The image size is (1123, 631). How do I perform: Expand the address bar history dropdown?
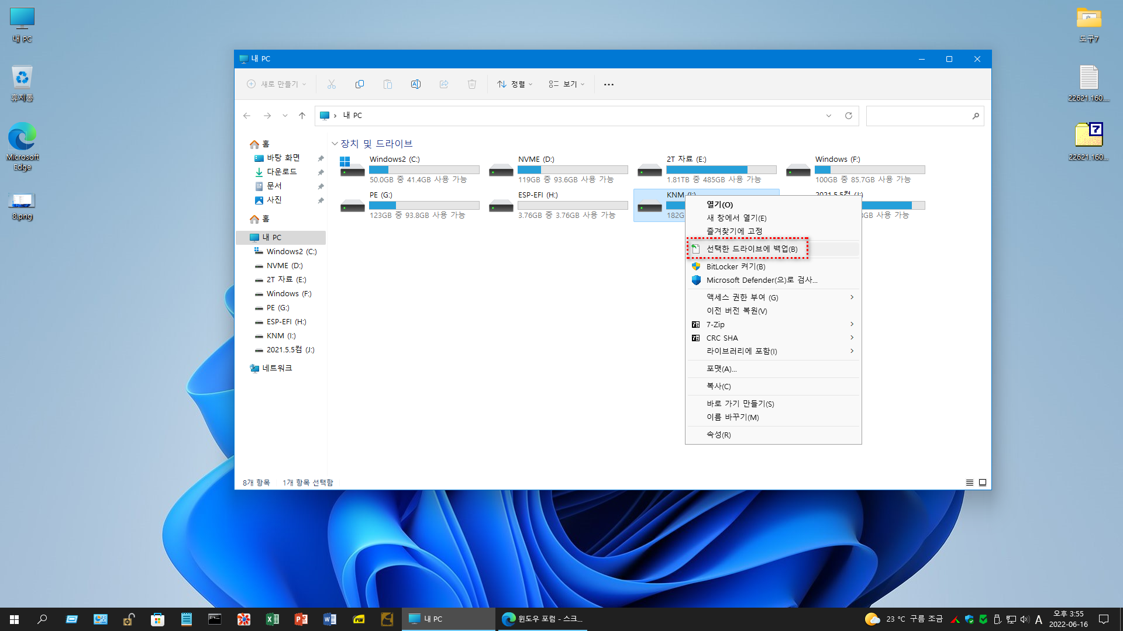829,116
